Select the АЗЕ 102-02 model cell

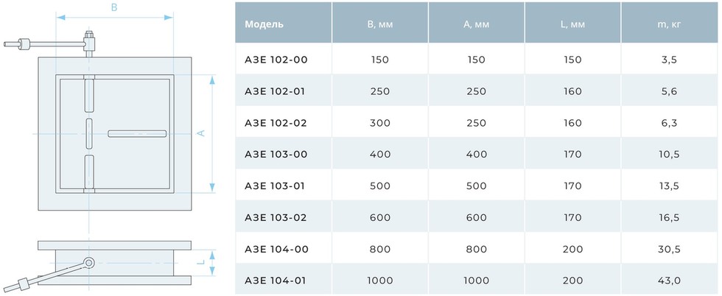[276, 123]
